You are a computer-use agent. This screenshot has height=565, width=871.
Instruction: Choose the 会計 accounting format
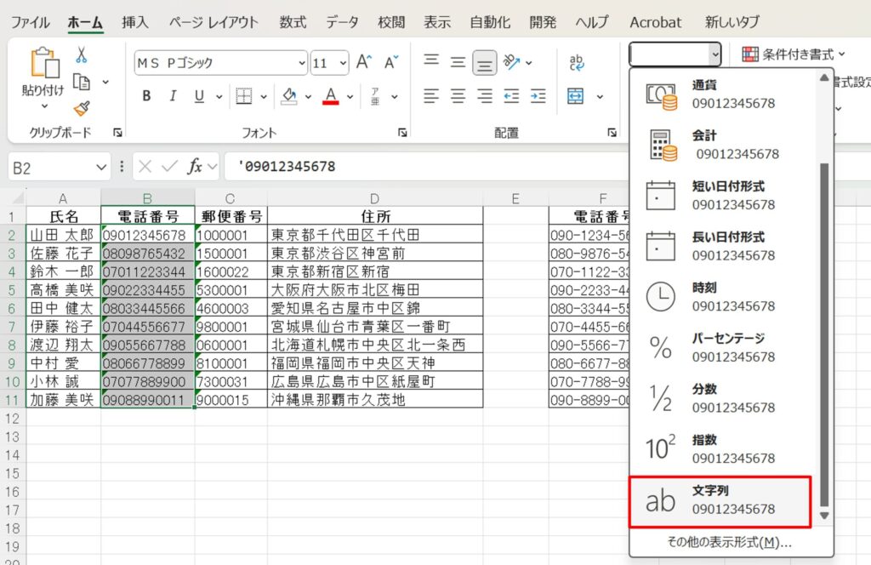[x=720, y=145]
